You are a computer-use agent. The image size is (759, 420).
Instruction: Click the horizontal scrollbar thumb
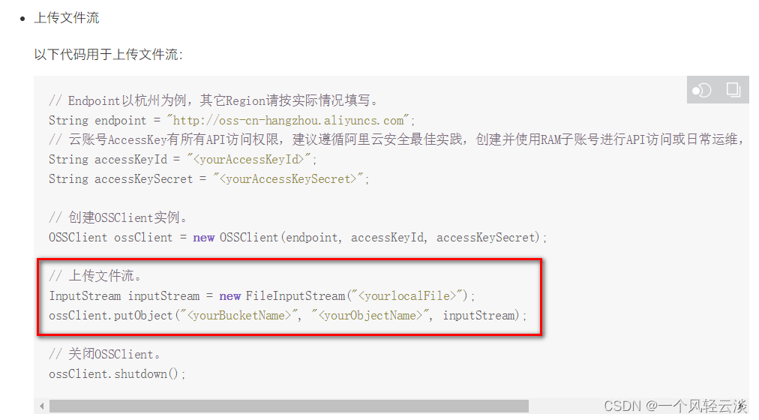point(289,406)
